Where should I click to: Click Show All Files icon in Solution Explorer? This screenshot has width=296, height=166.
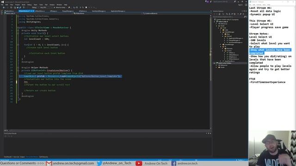pyautogui.click(x=234, y=14)
